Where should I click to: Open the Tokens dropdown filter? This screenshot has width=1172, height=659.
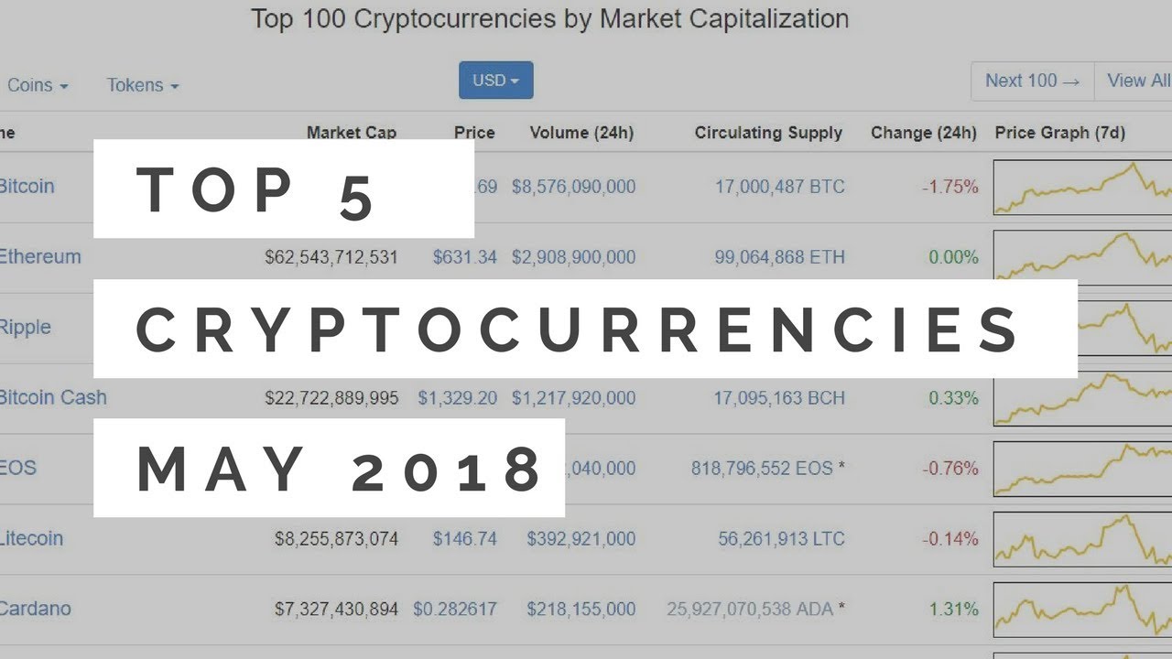[143, 85]
